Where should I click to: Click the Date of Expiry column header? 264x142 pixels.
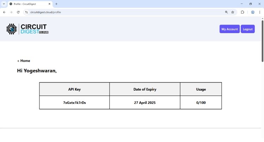(145, 89)
